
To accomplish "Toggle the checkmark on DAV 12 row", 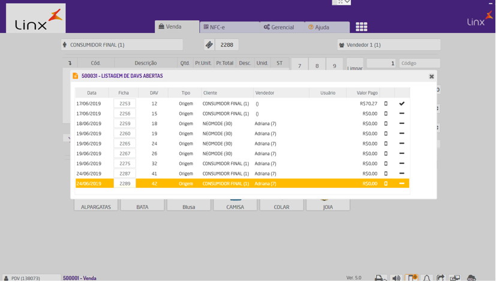I will click(402, 104).
